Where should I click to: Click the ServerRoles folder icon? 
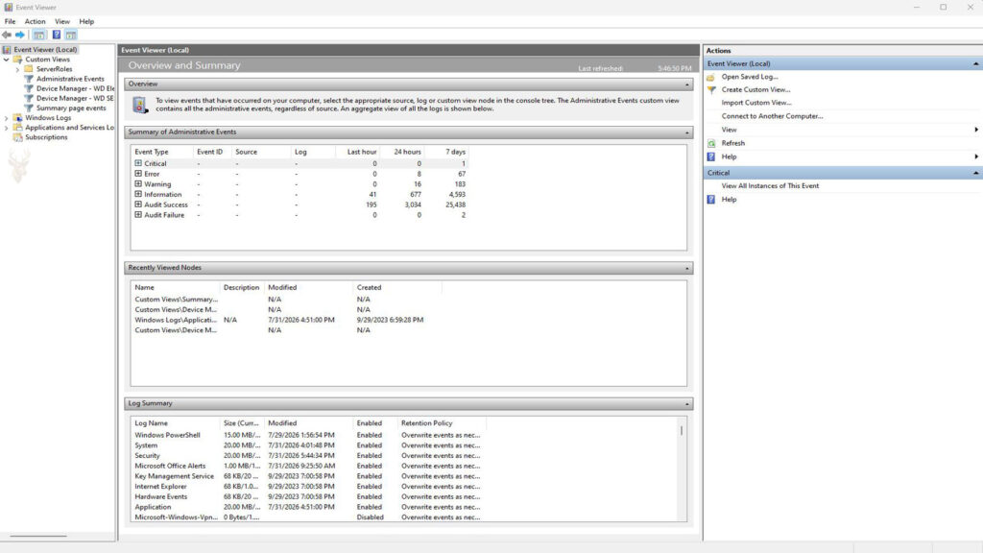[x=29, y=69]
